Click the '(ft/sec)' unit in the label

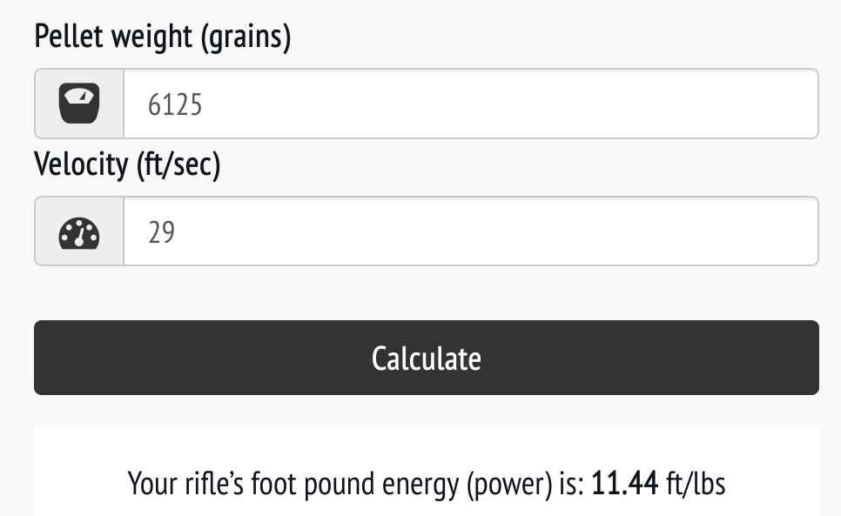(178, 164)
